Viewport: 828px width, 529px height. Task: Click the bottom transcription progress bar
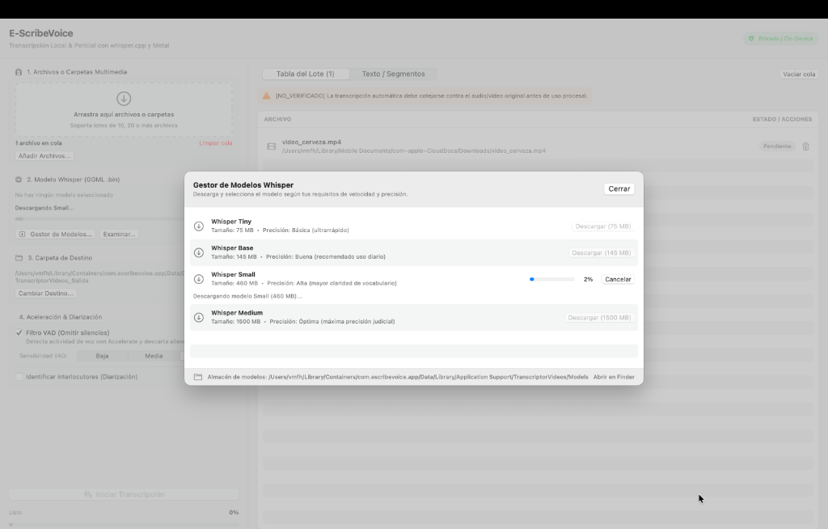124,524
